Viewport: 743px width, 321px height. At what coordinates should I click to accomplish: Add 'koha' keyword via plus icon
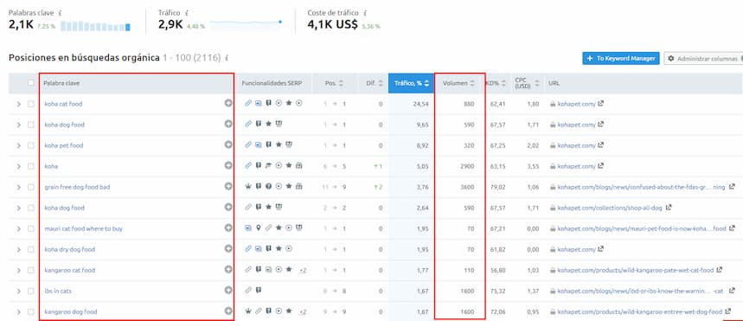tap(228, 166)
